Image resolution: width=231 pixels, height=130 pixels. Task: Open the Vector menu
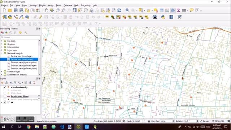click(51, 5)
